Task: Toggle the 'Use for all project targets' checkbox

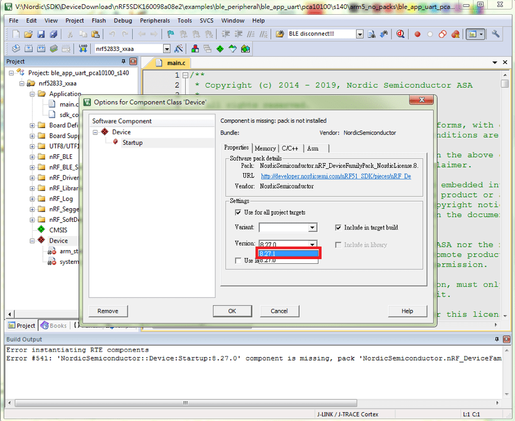Action: 238,213
